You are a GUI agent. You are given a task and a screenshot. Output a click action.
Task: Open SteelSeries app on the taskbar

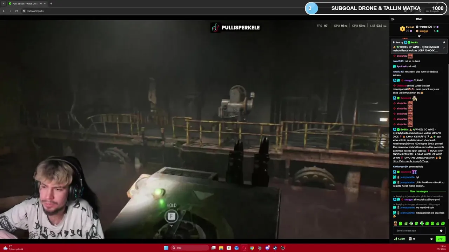260,248
